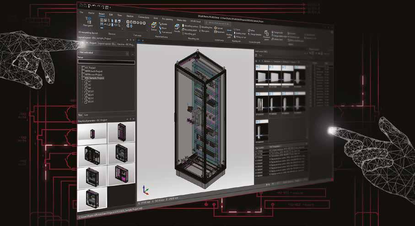Open the Home ribbon tab

(x=92, y=13)
